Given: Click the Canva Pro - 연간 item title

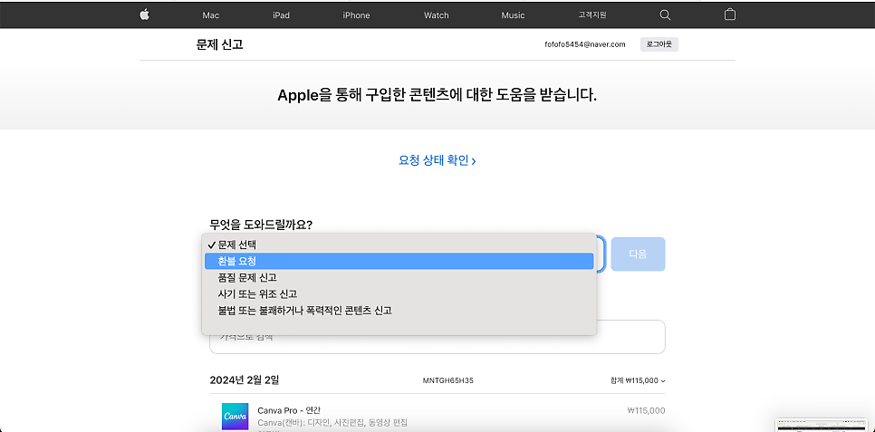Looking at the screenshot, I should pyautogui.click(x=289, y=410).
